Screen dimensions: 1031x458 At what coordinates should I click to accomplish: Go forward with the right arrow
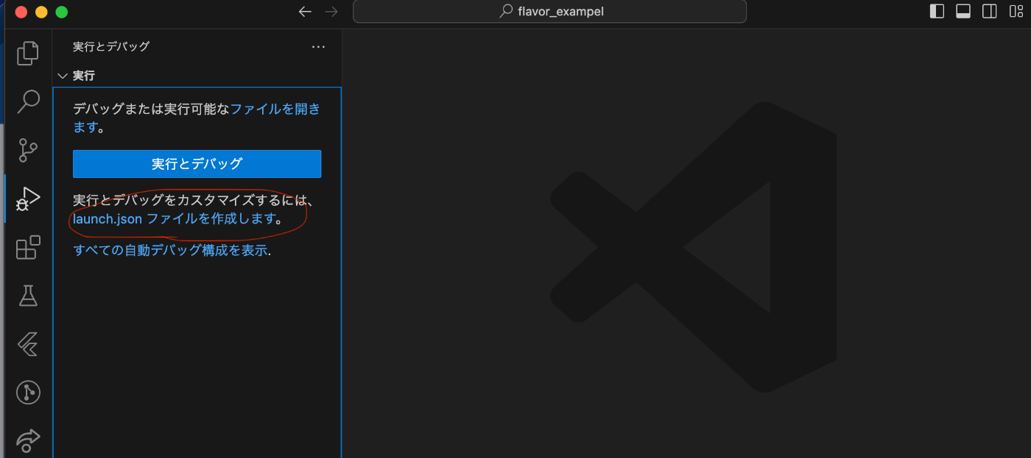(331, 11)
